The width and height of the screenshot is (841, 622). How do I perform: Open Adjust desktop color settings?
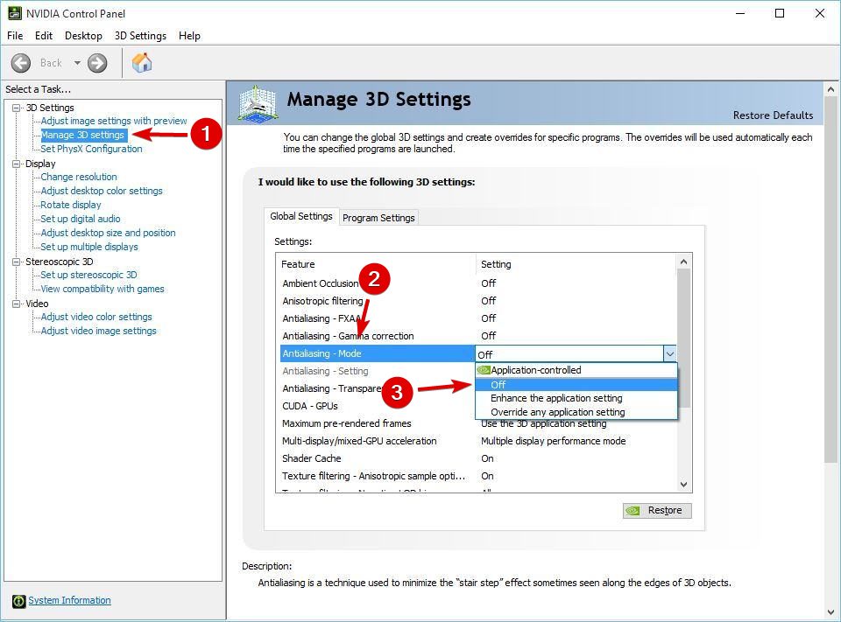102,191
